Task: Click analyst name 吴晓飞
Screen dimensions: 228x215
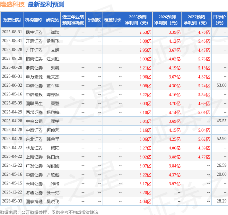Action: [53, 202]
